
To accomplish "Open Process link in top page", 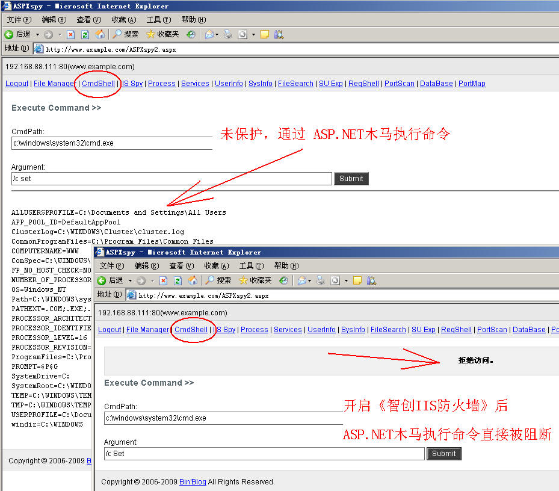I will point(162,84).
